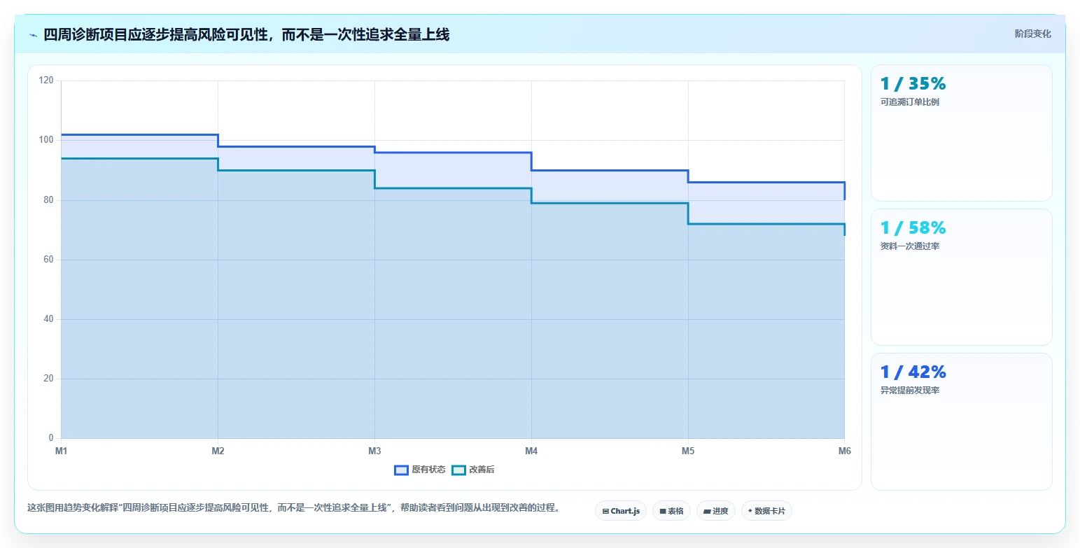Click the 60 y-axis tick label
1080x548 pixels.
pos(48,260)
